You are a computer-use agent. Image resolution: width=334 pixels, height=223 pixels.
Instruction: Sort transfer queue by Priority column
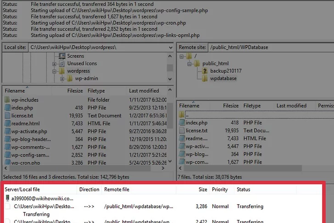[220, 189]
